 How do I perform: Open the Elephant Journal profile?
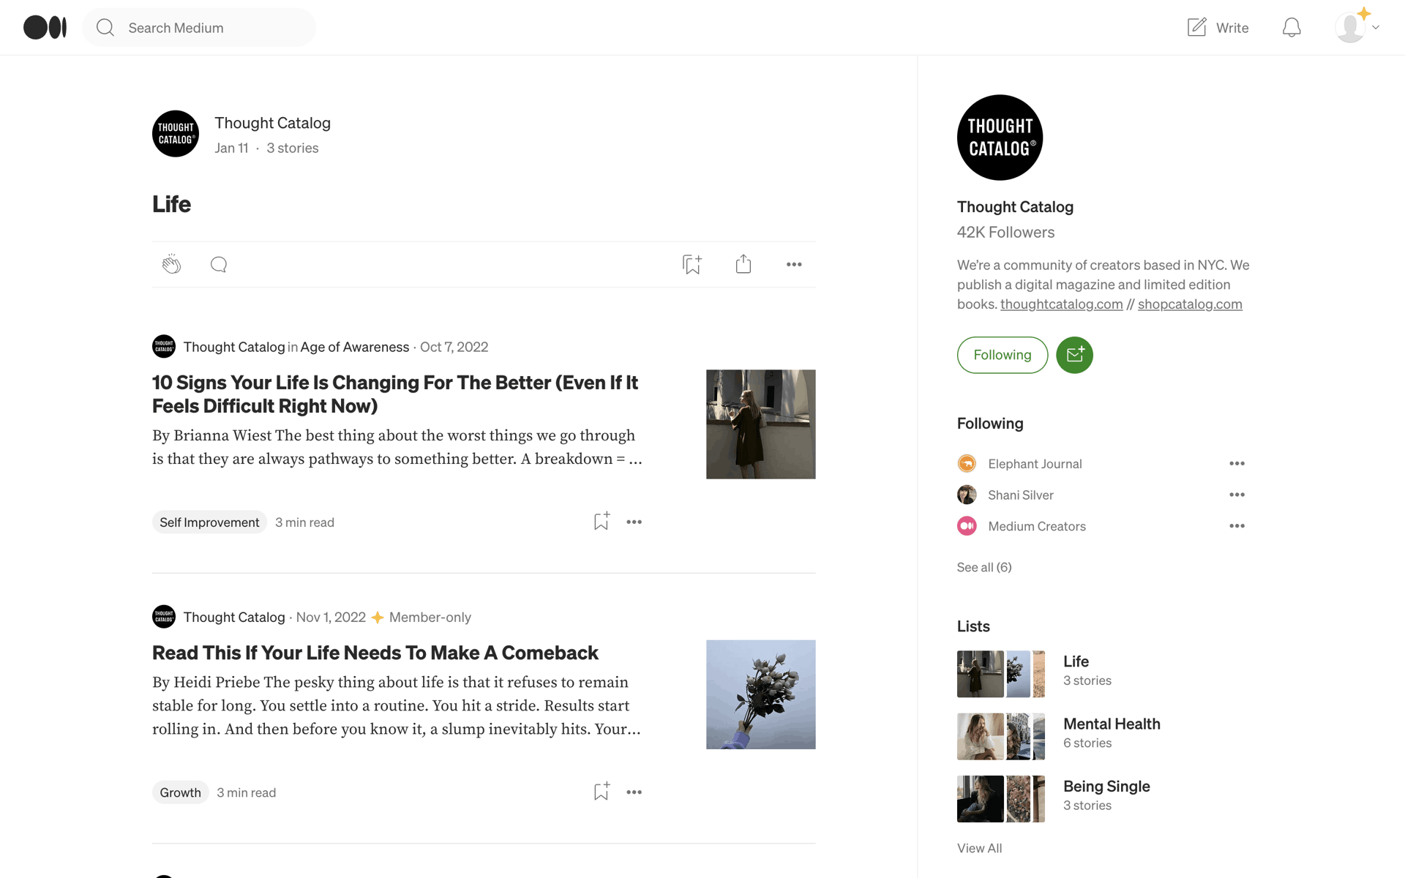point(1035,464)
